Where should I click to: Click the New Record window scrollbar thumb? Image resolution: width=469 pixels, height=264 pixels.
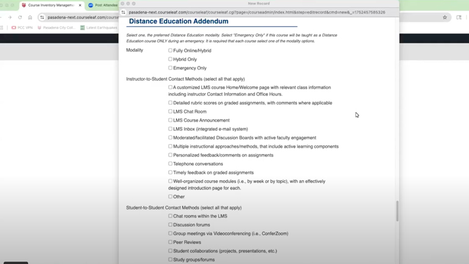pos(397,211)
